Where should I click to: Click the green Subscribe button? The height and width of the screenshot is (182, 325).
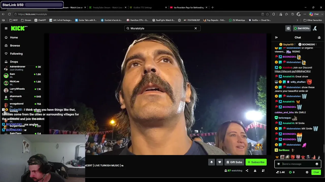(x=256, y=162)
